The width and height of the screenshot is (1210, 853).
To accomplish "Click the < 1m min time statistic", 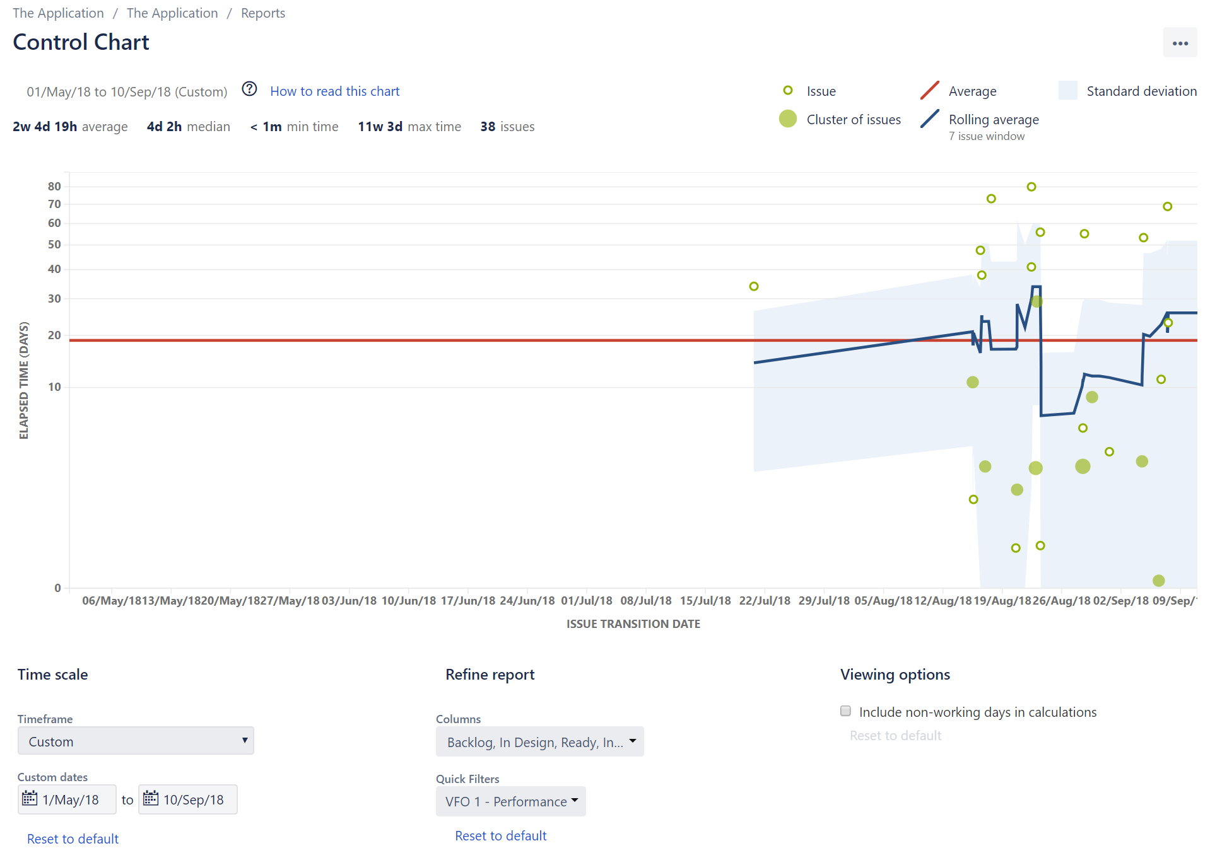I will (x=294, y=126).
